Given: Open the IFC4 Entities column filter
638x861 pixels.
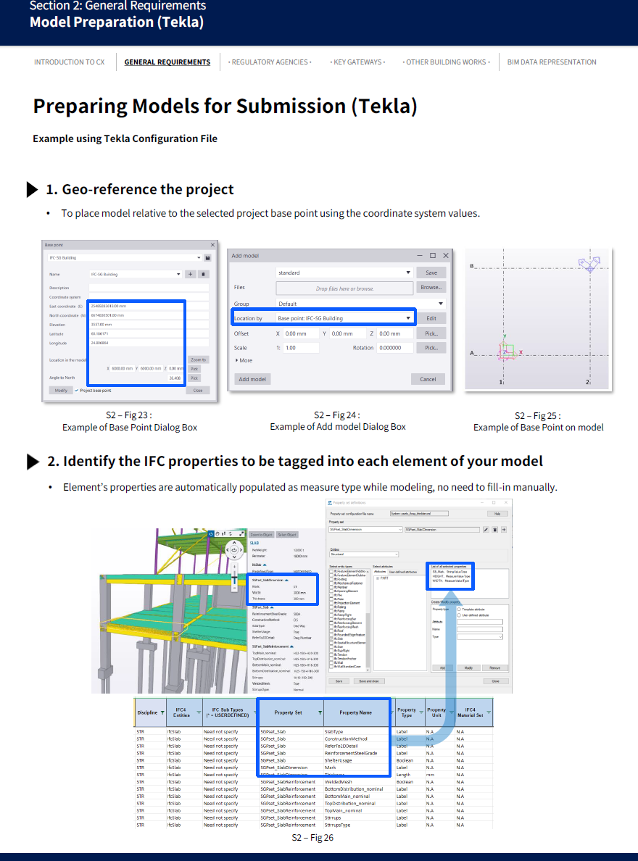Looking at the screenshot, I should (199, 712).
